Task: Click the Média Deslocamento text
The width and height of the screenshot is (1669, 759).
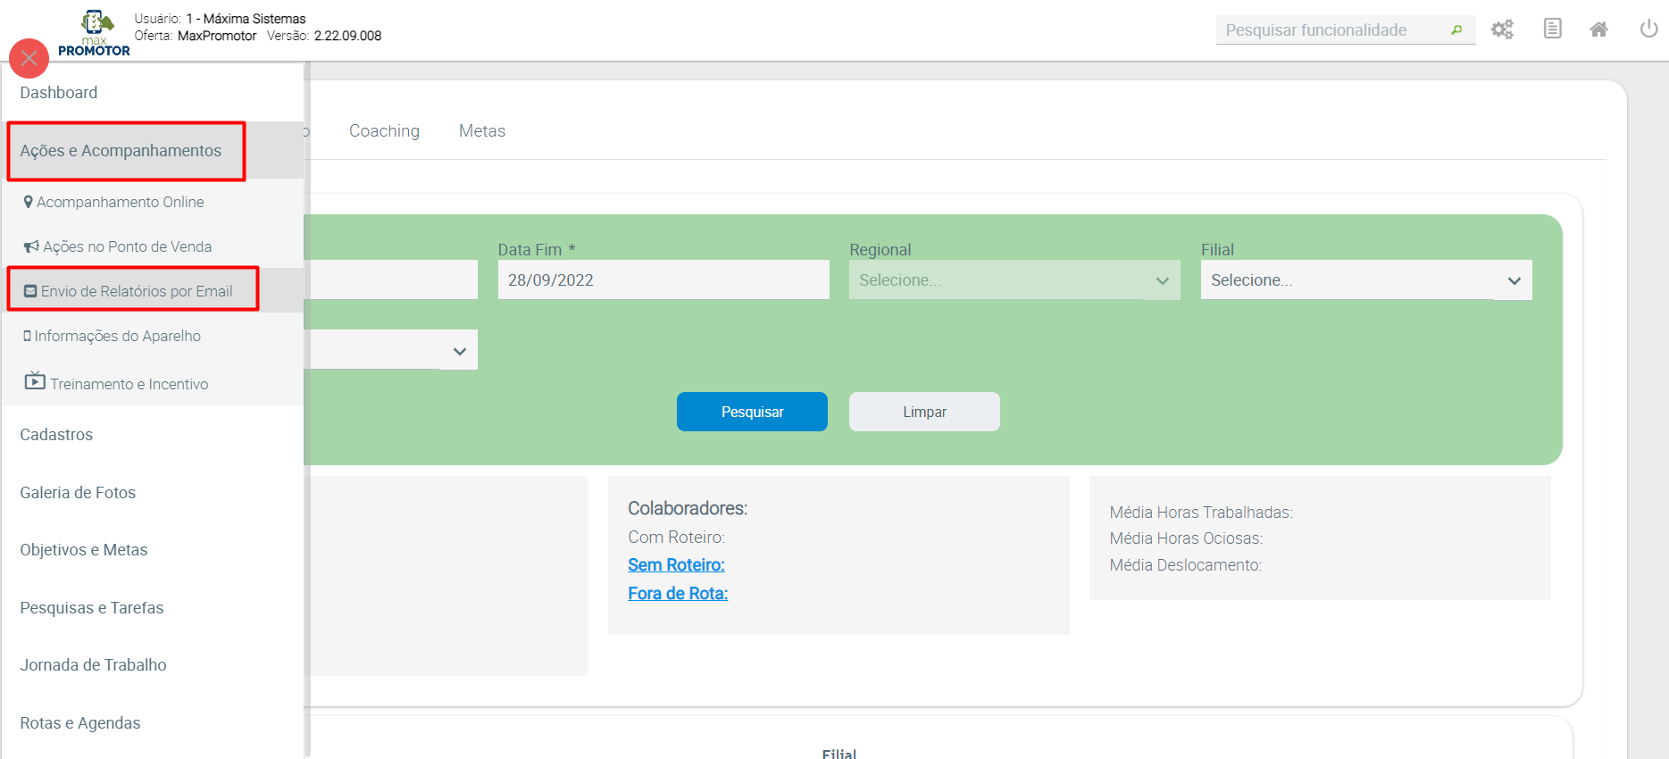Action: [x=1186, y=565]
